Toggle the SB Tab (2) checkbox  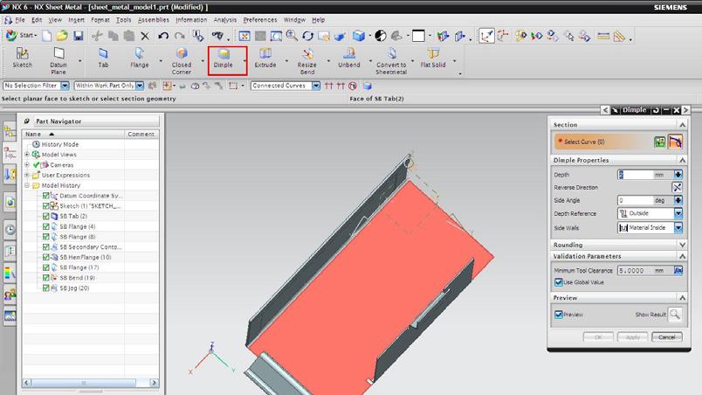[x=45, y=217]
